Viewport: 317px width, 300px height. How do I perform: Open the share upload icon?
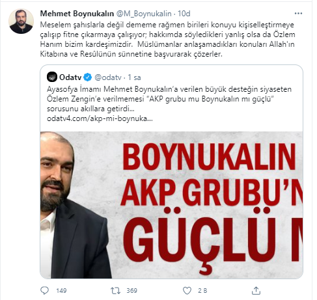pyautogui.click(x=256, y=290)
